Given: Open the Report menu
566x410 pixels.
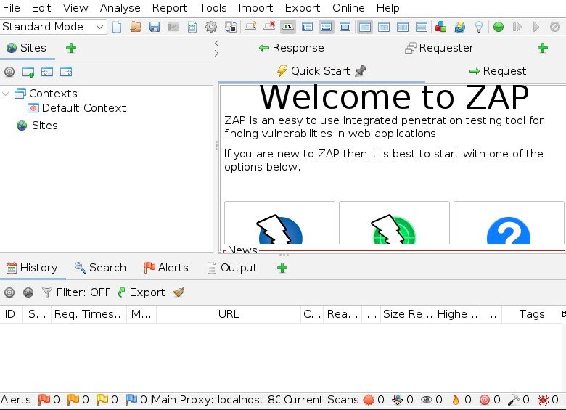Looking at the screenshot, I should [170, 8].
